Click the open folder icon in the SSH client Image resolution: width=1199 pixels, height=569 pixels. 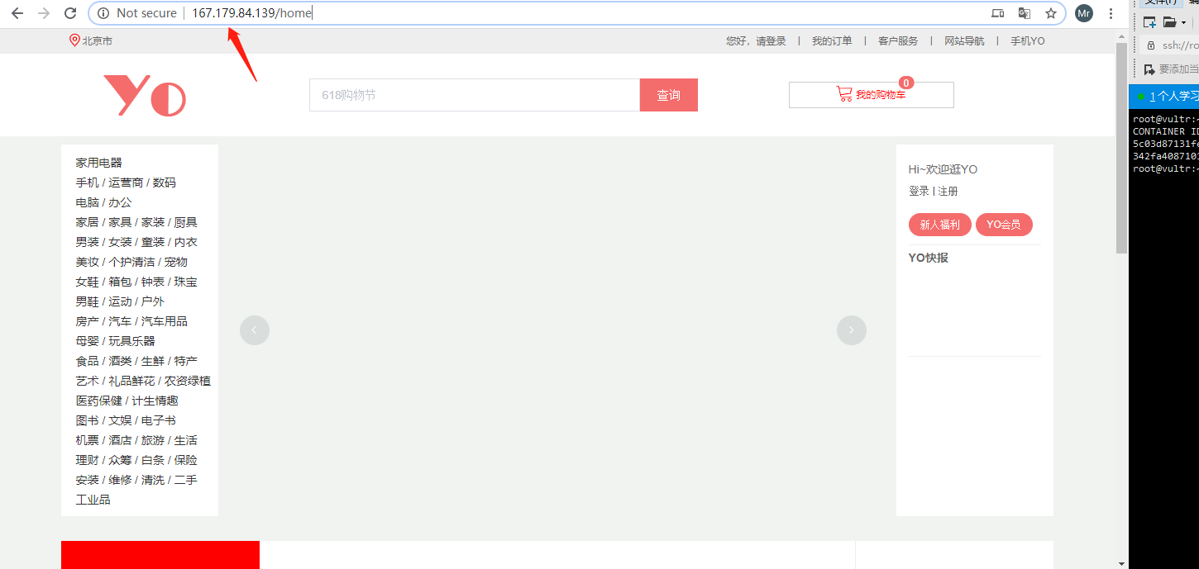click(1169, 22)
